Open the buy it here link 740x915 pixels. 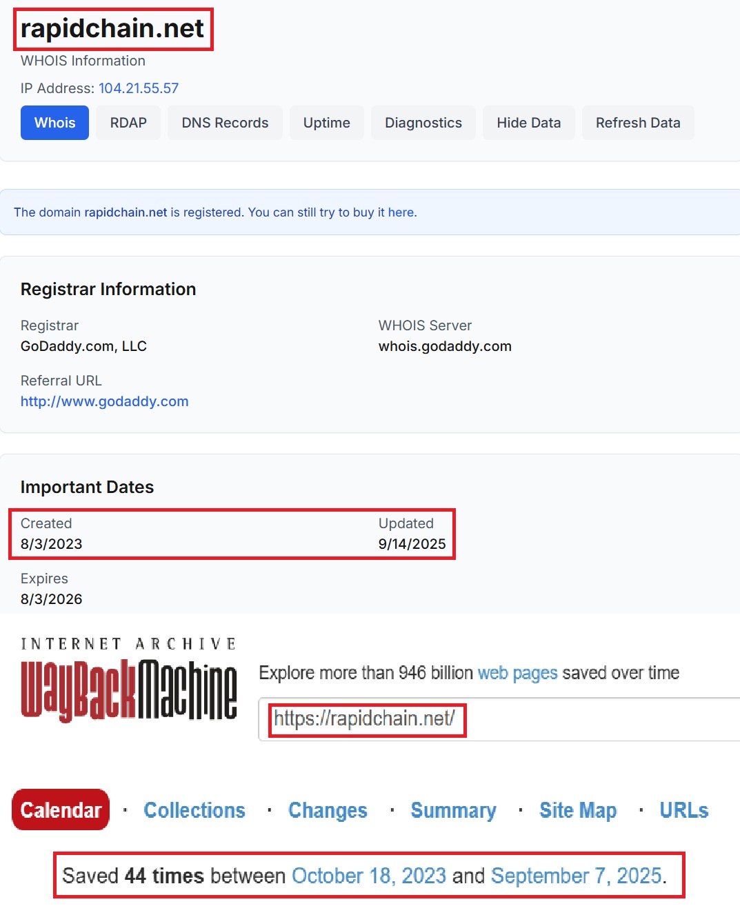403,212
